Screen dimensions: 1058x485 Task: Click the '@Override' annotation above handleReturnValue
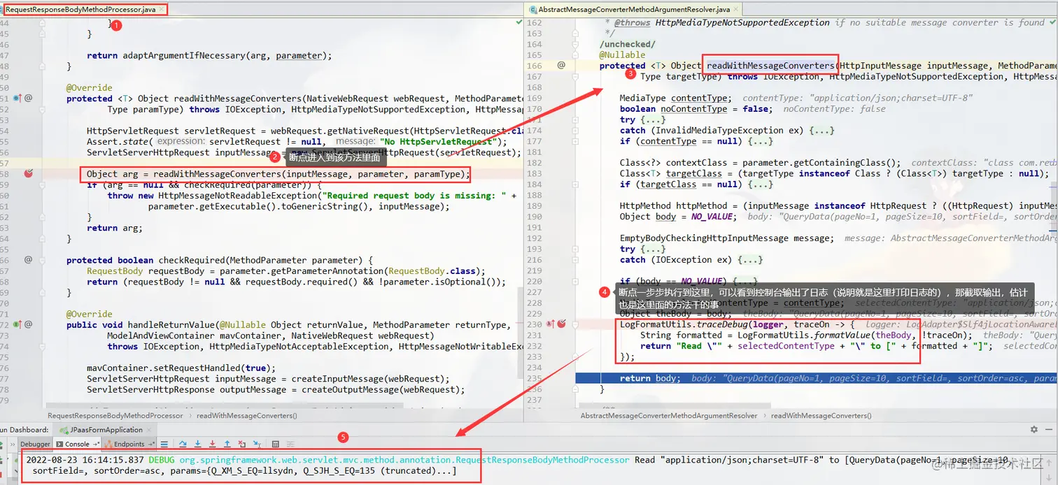pos(89,314)
